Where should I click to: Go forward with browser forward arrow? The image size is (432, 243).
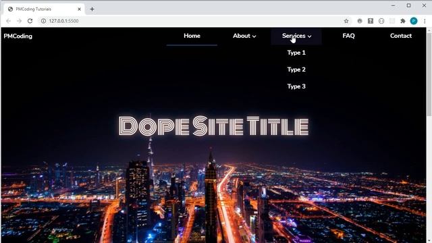pos(19,21)
